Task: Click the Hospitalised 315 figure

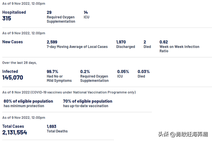Action: [x=7, y=18]
